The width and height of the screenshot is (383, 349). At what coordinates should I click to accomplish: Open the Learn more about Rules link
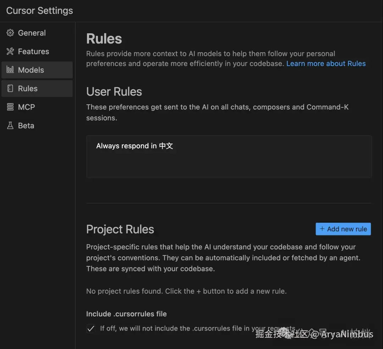[x=326, y=63]
